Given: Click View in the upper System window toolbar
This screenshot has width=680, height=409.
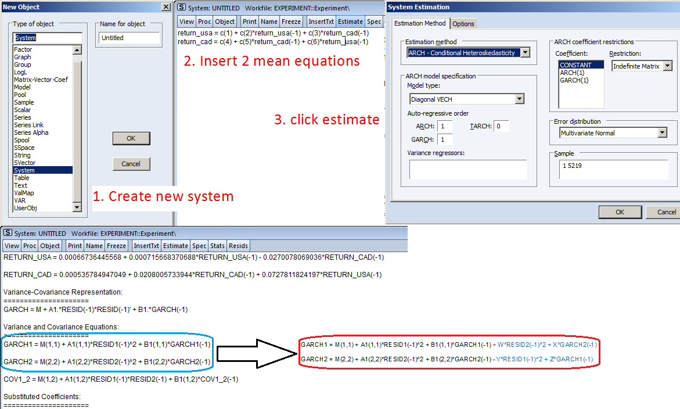Looking at the screenshot, I should pyautogui.click(x=186, y=21).
